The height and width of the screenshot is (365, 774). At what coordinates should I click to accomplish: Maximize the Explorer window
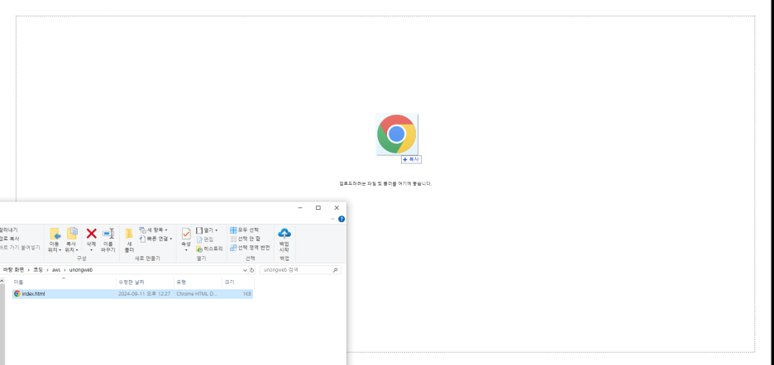[x=318, y=207]
